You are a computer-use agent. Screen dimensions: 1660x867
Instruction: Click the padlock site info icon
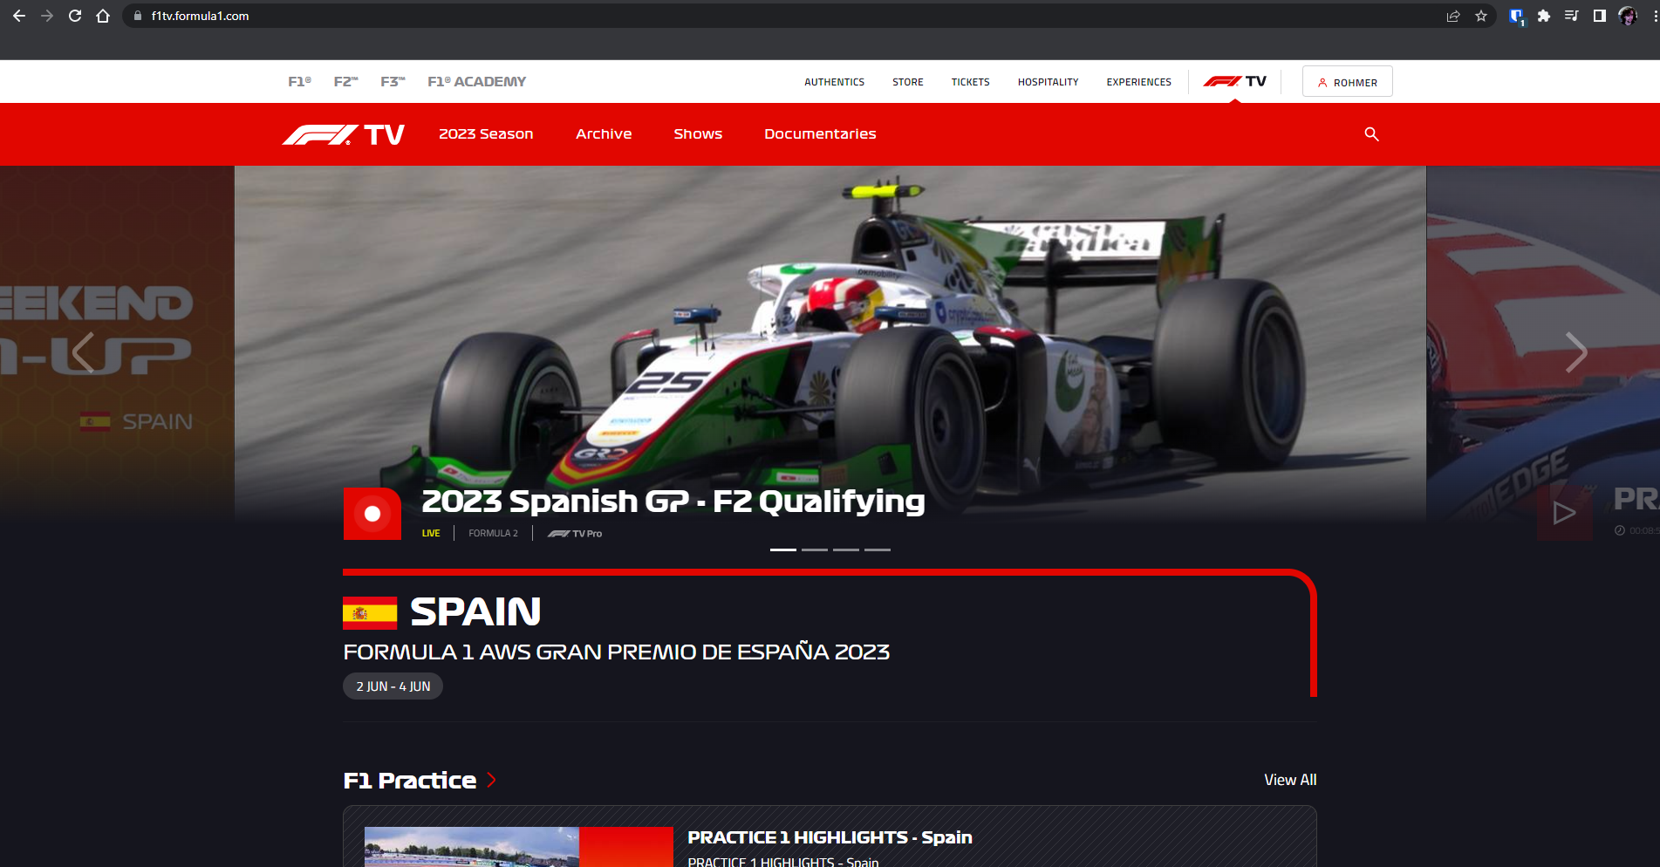coord(137,16)
